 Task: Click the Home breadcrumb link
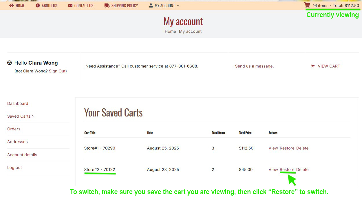tap(170, 31)
